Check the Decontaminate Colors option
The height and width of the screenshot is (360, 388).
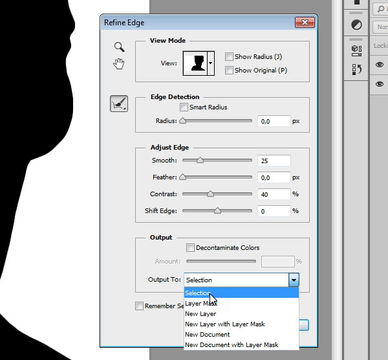click(190, 247)
